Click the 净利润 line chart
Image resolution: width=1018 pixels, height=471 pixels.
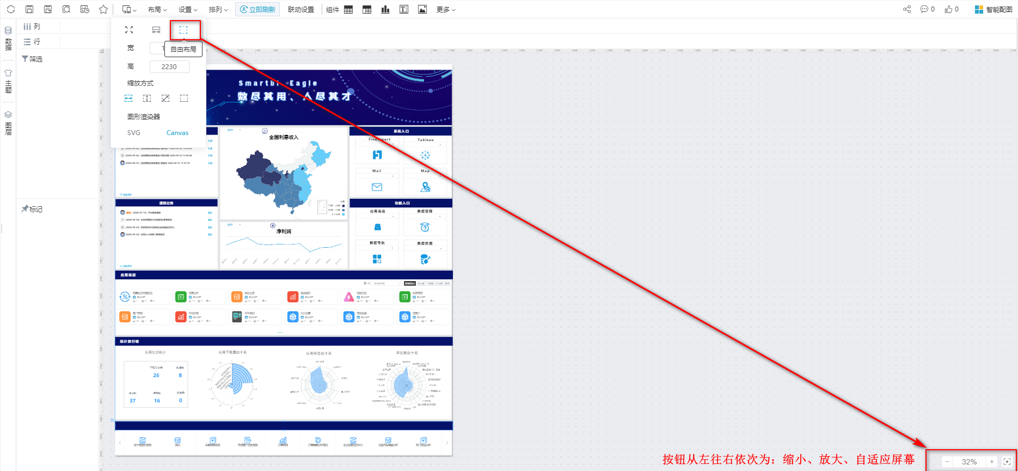pos(284,244)
